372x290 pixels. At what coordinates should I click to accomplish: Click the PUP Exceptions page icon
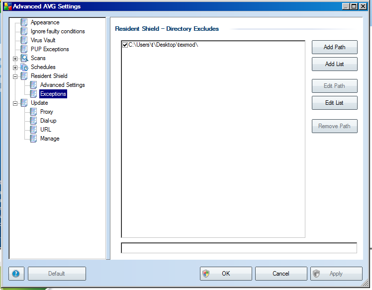coord(24,49)
